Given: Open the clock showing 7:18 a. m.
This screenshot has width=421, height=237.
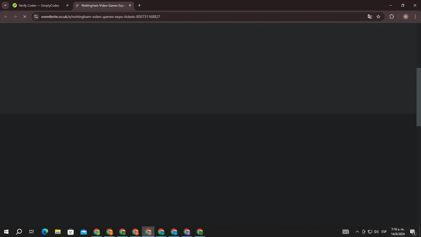Looking at the screenshot, I should (398, 232).
